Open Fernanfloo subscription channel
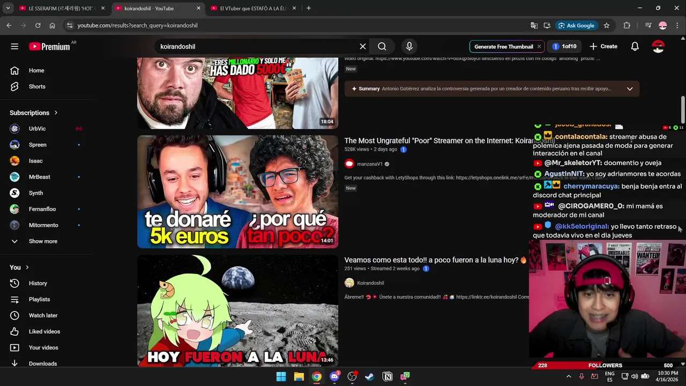 42,210
